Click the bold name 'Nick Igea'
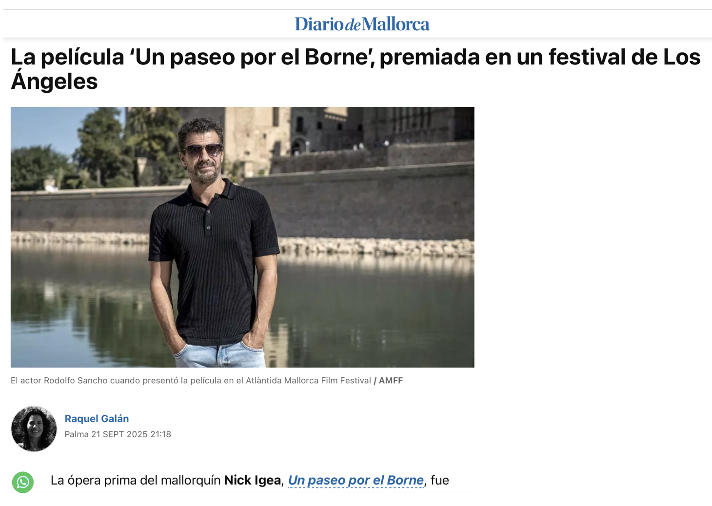Screen dimensions: 712x506 point(252,480)
